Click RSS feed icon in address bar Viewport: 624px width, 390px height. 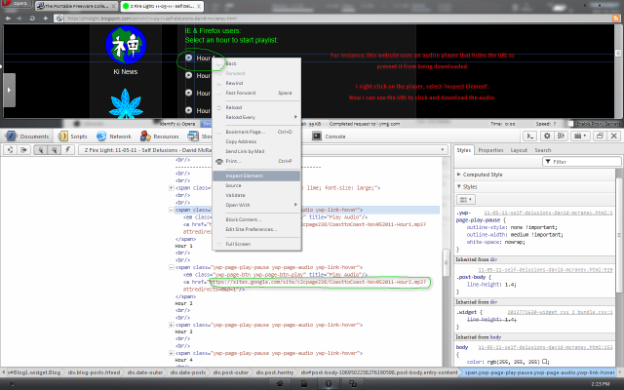tap(616, 19)
